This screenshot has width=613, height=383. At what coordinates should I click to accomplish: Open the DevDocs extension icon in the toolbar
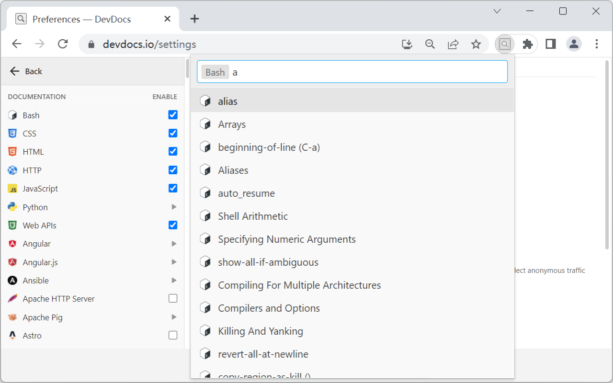coord(504,44)
